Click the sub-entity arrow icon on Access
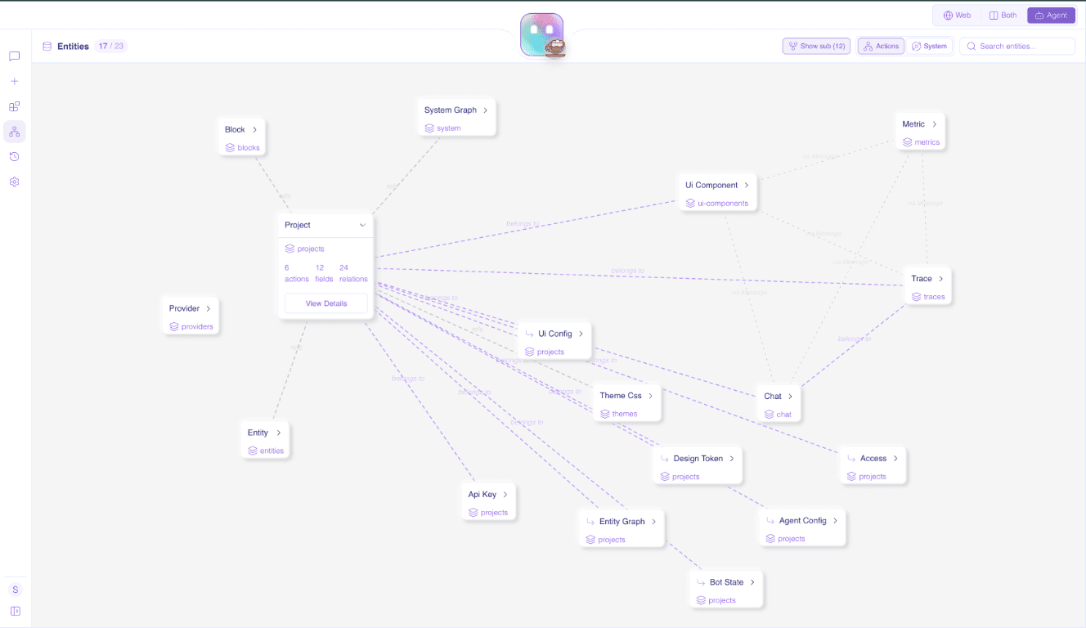The width and height of the screenshot is (1086, 628). [852, 459]
